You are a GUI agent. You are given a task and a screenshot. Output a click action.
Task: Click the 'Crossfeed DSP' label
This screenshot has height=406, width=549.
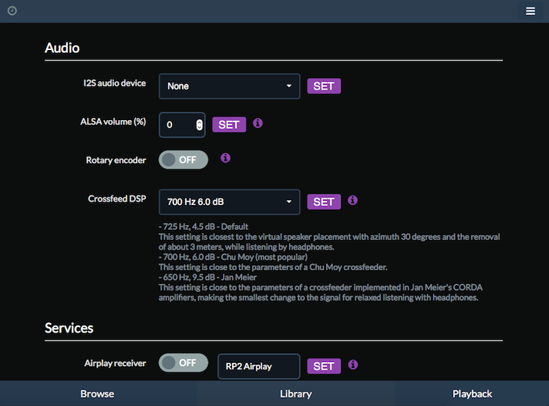[117, 199]
